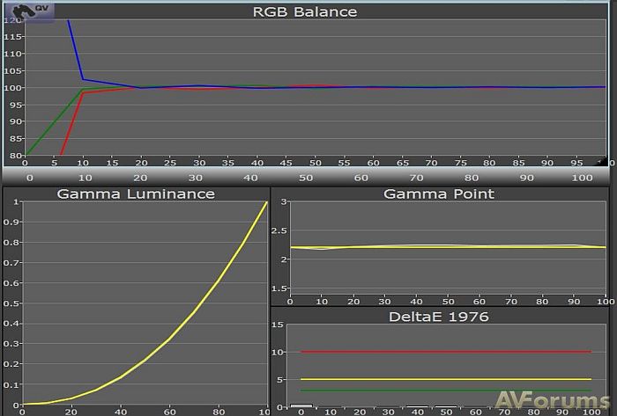617x416 pixels.
Task: Select the Gamma Luminance panel title
Action: (136, 193)
